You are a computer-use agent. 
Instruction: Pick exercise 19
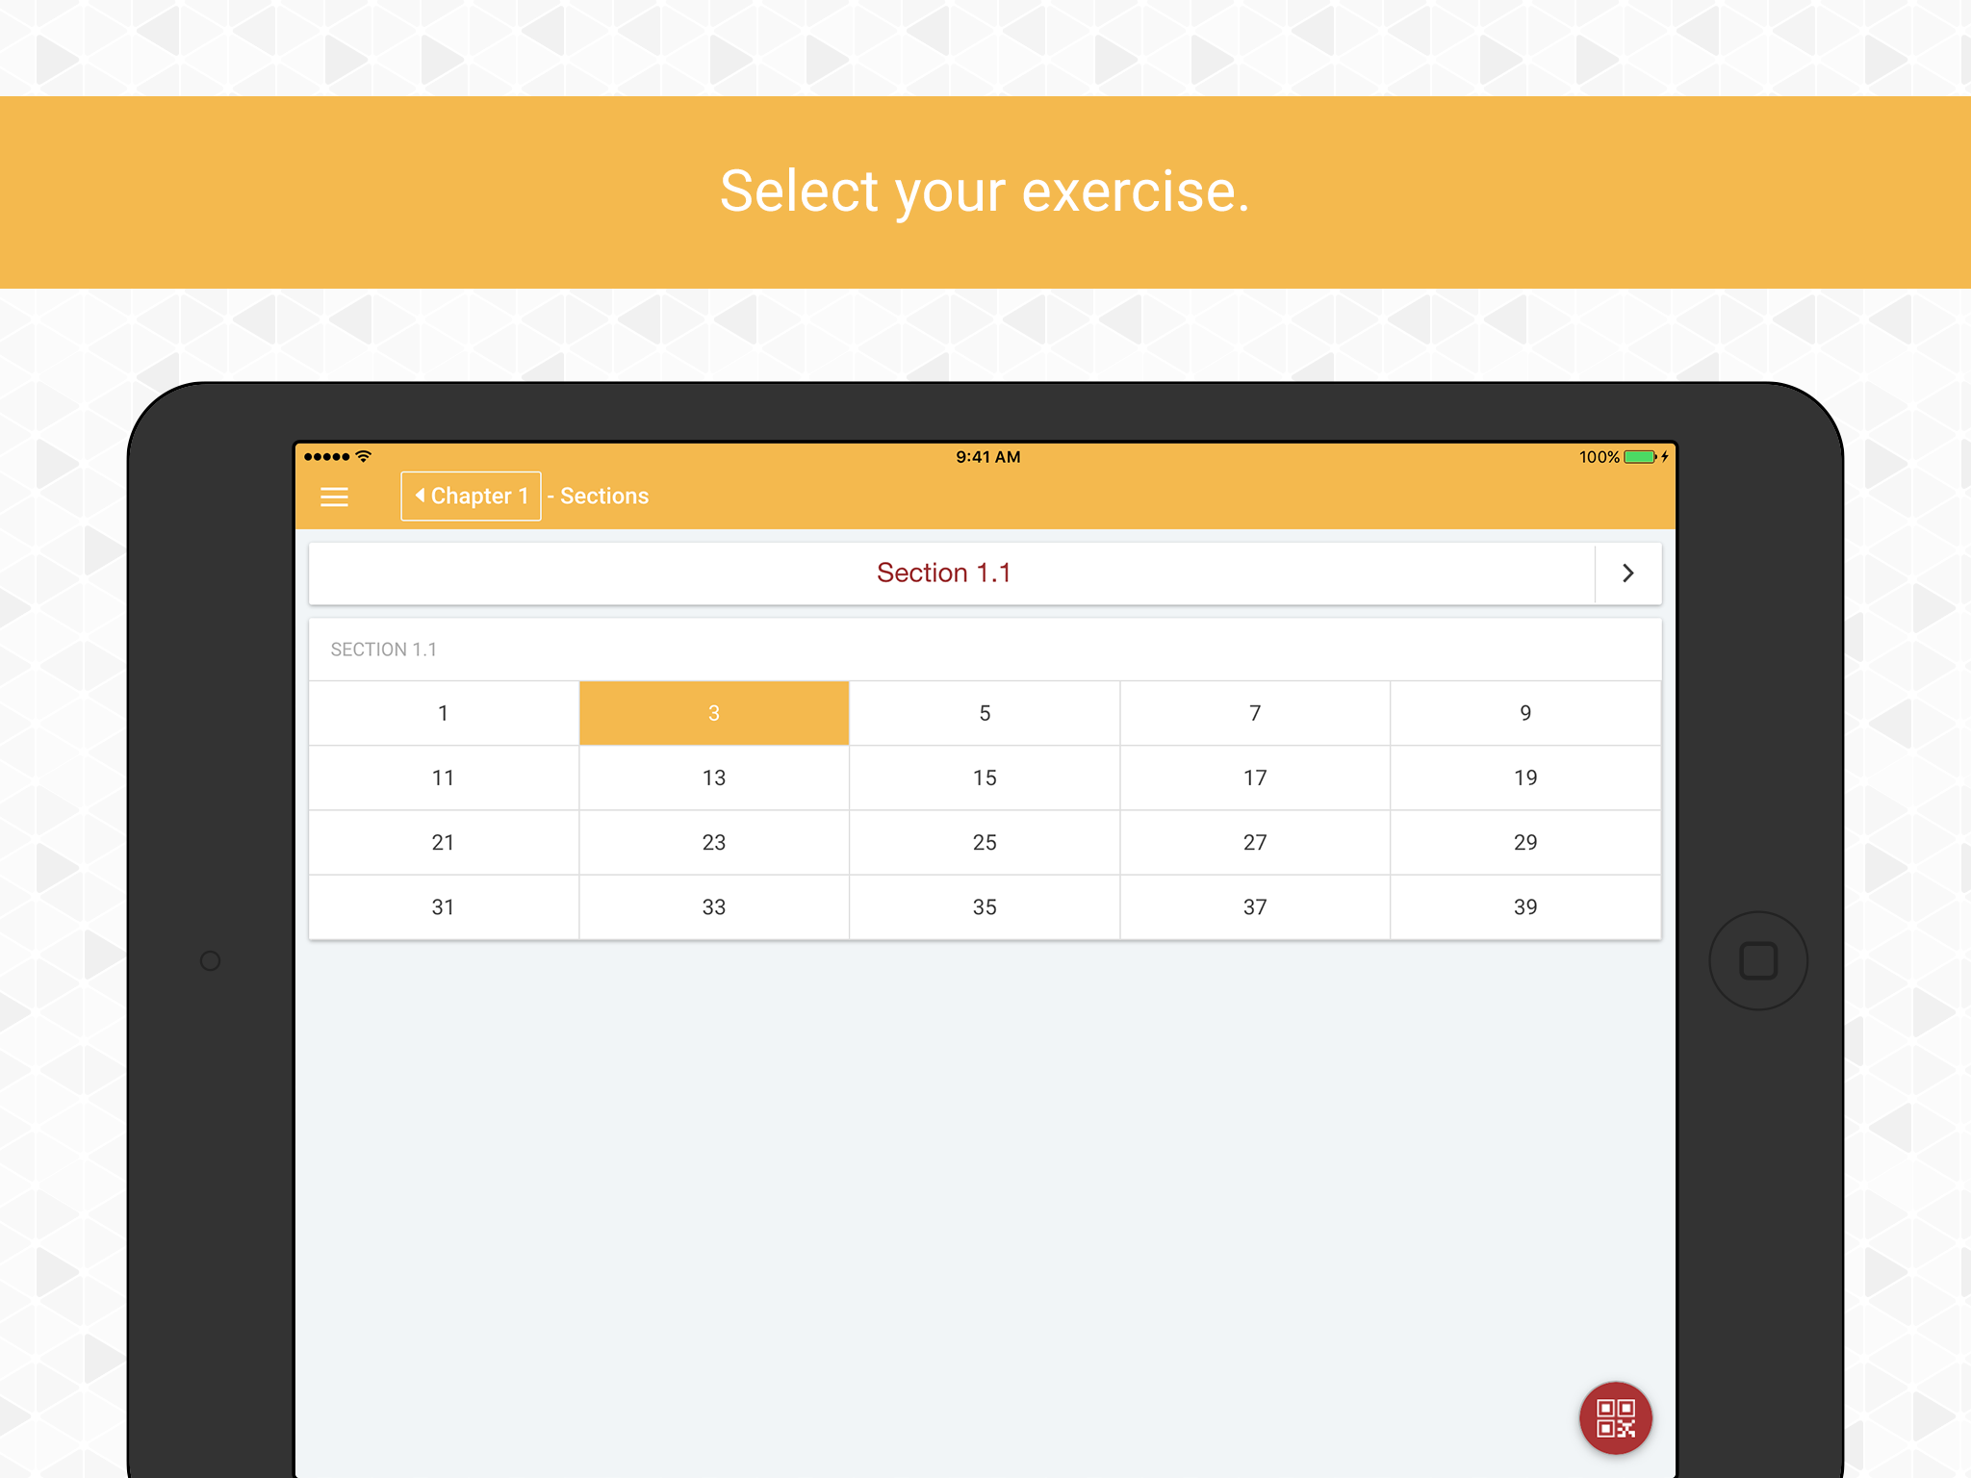[x=1524, y=777]
